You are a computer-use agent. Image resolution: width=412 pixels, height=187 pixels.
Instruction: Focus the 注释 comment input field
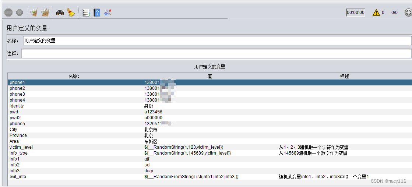(216, 53)
